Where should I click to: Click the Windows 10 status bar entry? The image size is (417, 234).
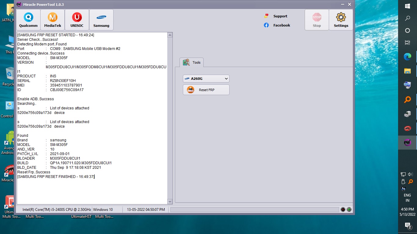tap(103, 210)
